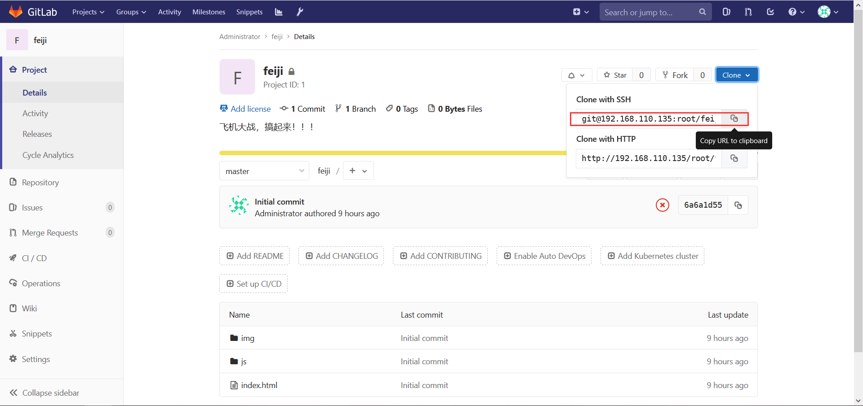This screenshot has height=406, width=863.
Task: Open the notification bell dropdown
Action: pos(576,75)
